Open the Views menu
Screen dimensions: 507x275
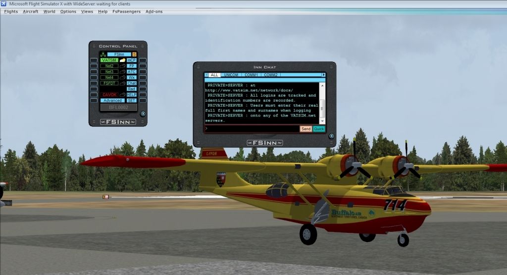pyautogui.click(x=87, y=11)
